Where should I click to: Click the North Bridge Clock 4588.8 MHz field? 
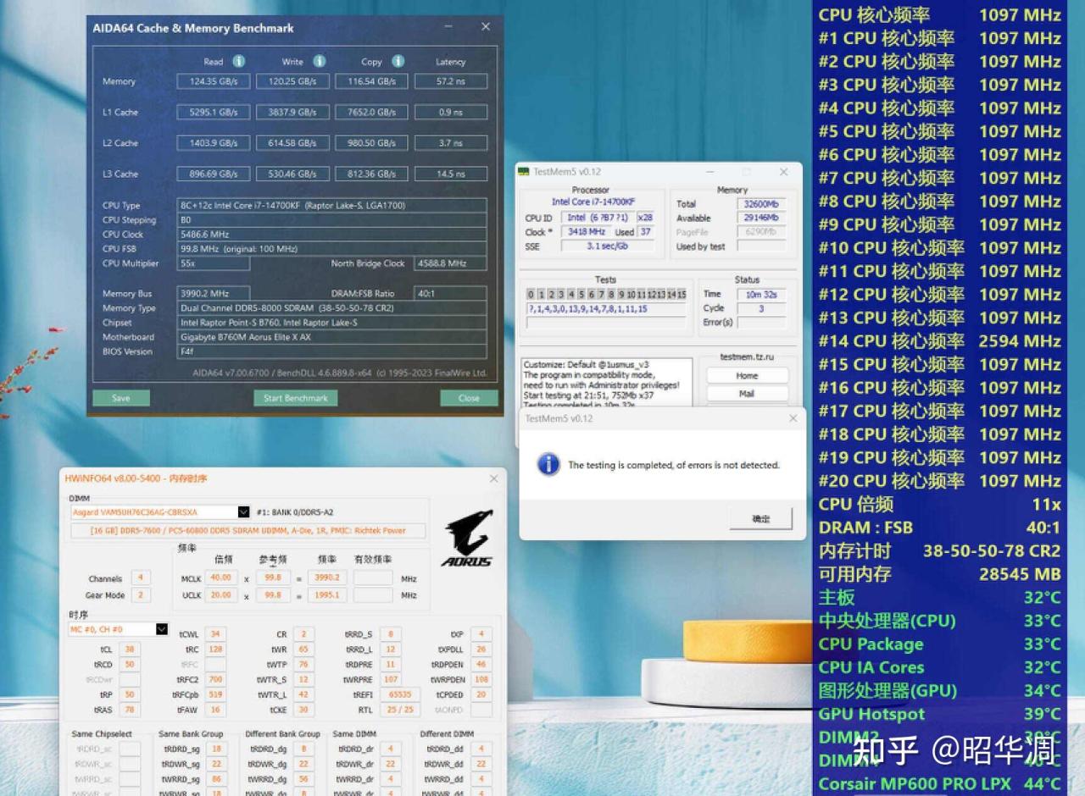pyautogui.click(x=451, y=263)
